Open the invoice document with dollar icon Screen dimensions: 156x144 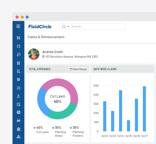pyautogui.click(x=19, y=71)
